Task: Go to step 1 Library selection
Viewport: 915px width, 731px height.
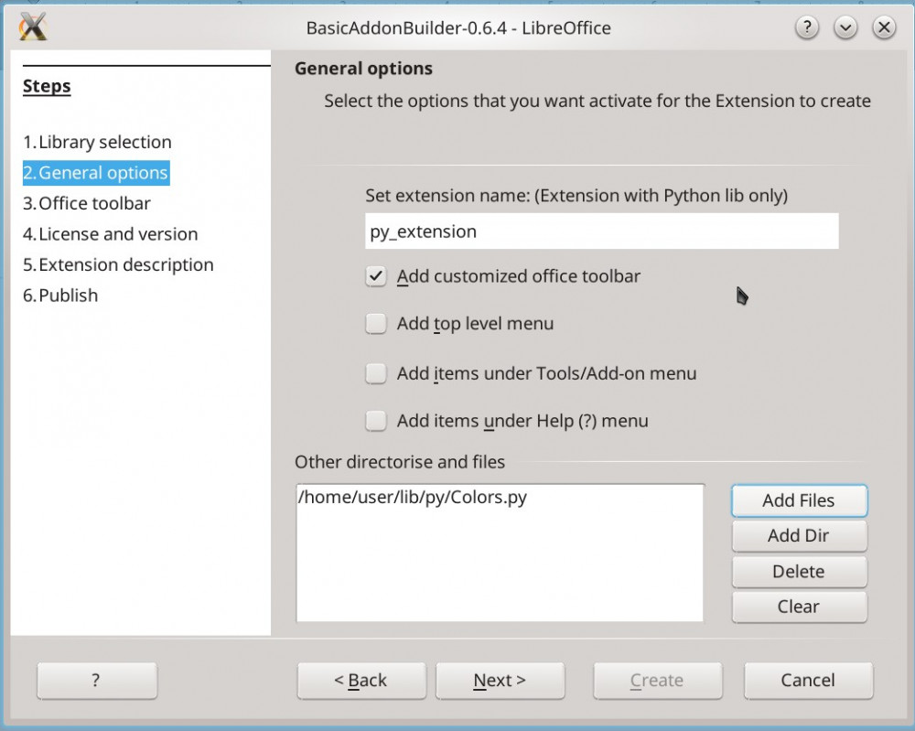Action: 97,142
